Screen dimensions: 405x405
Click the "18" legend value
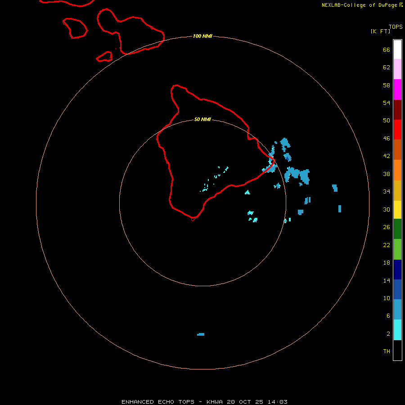click(387, 263)
